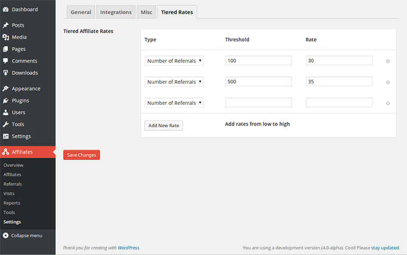
Task: Click the empty Threshold field in third row
Action: point(258,103)
